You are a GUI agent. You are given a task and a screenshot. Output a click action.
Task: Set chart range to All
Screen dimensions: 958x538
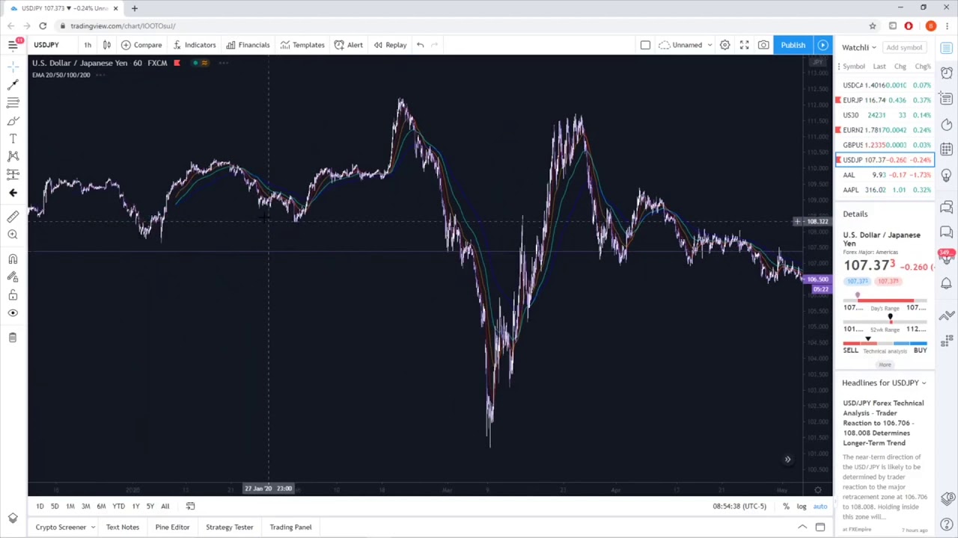coord(165,506)
